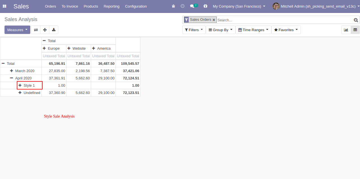Open the Favorites dropdown
The image size is (360, 179).
(x=286, y=30)
